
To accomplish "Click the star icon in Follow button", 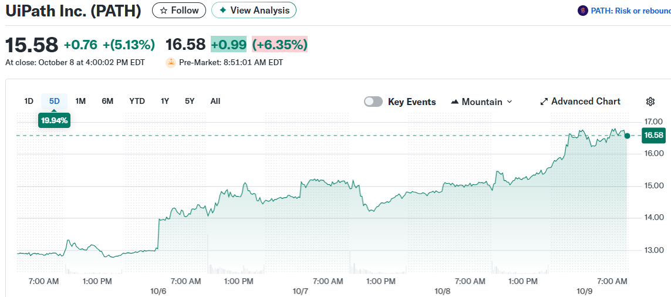I will coord(164,11).
